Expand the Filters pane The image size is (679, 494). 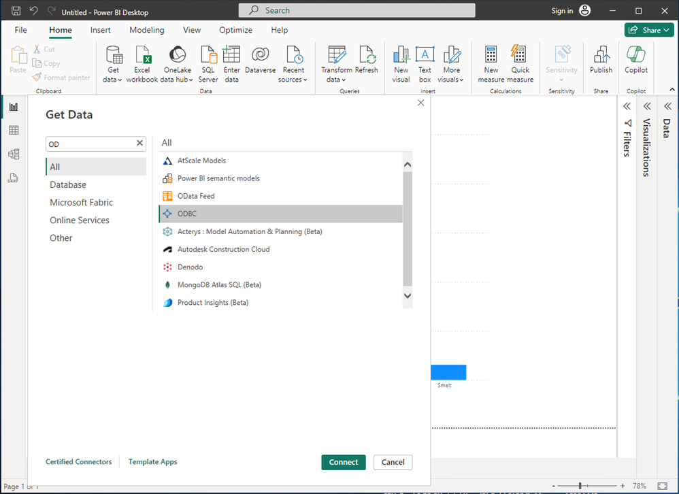pos(627,106)
